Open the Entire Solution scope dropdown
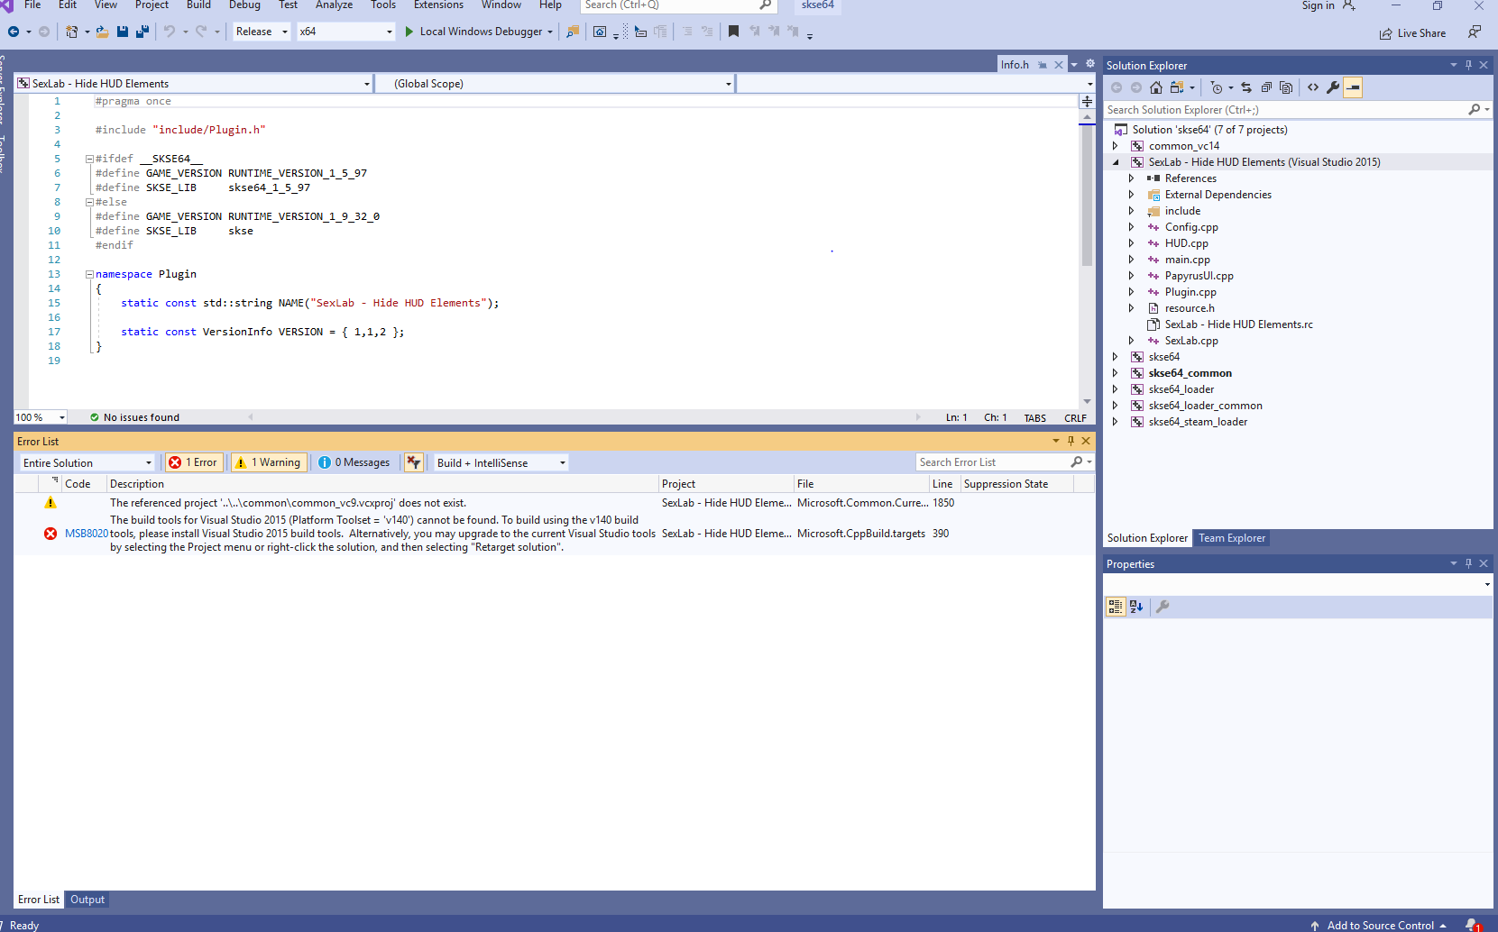The image size is (1498, 932). tap(87, 462)
